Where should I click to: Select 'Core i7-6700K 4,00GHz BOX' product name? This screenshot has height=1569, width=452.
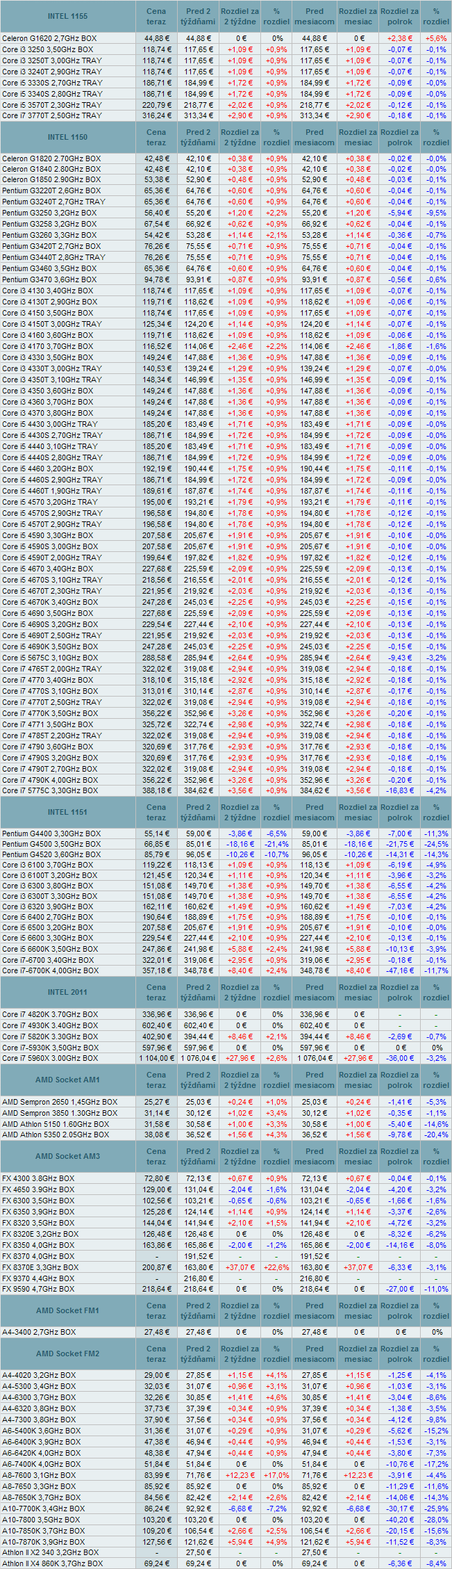tap(50, 970)
